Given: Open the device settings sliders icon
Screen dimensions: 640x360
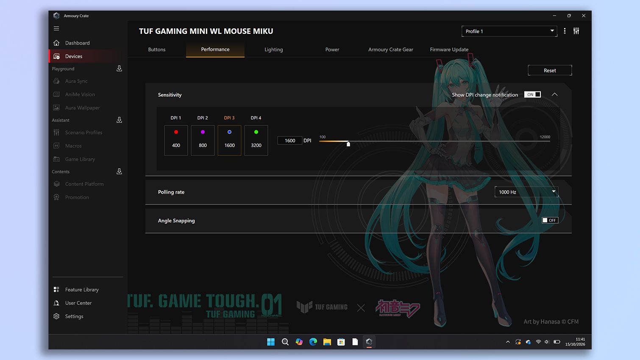Looking at the screenshot, I should pyautogui.click(x=576, y=31).
